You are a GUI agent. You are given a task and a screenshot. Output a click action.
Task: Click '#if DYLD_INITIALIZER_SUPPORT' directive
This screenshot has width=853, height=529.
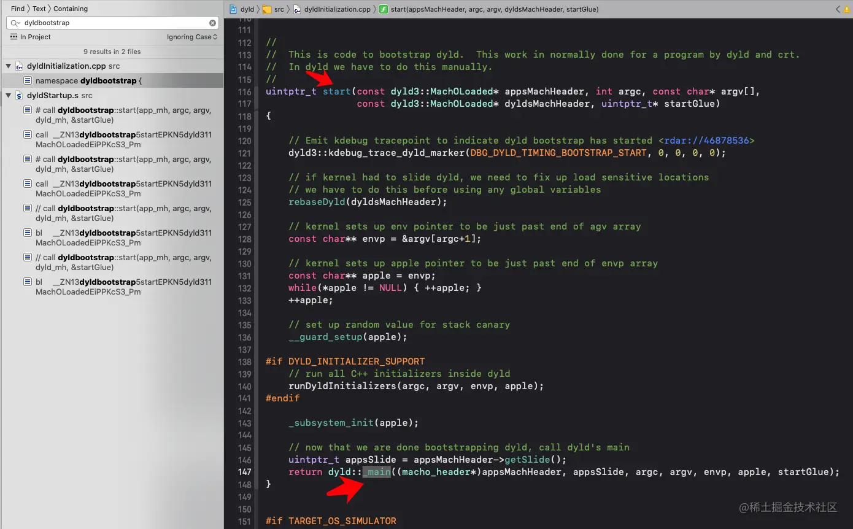pos(345,361)
